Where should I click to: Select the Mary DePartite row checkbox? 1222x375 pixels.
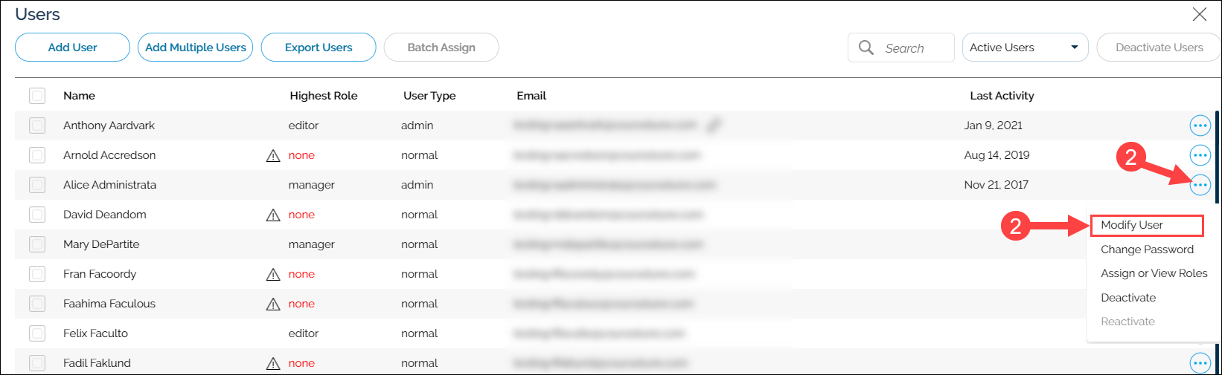point(37,244)
